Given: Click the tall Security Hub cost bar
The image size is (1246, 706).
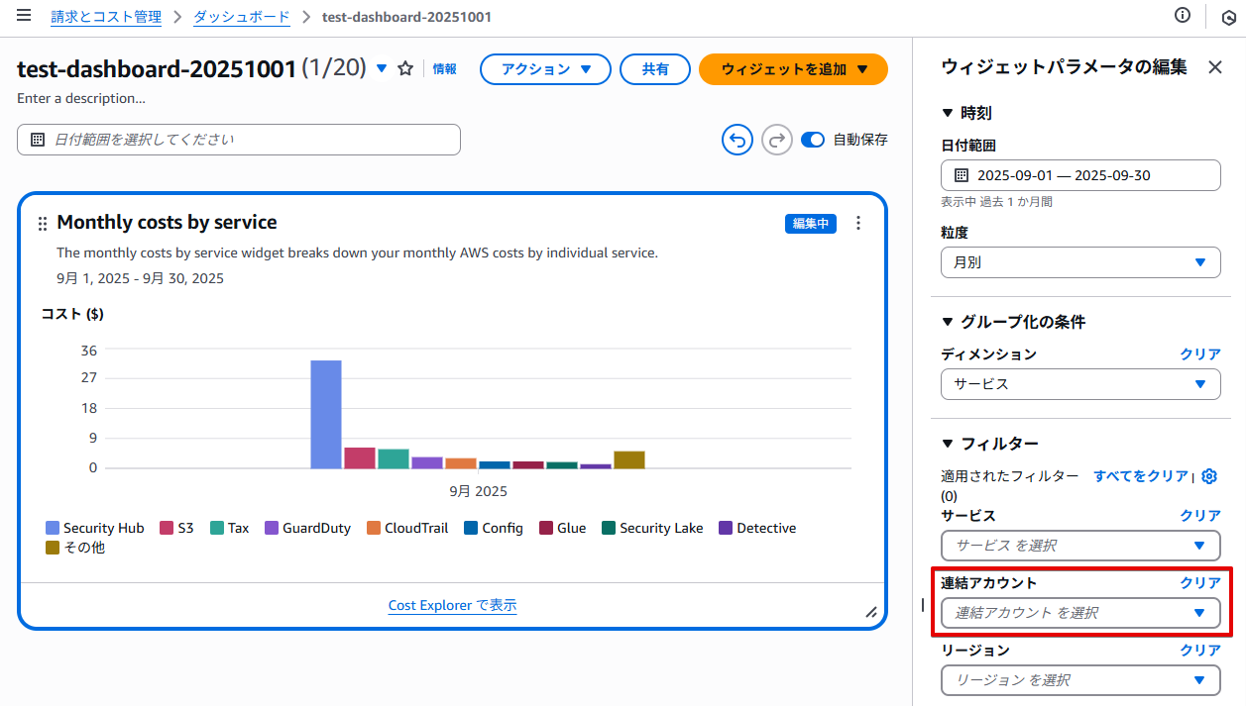Looking at the screenshot, I should pyautogui.click(x=326, y=414).
